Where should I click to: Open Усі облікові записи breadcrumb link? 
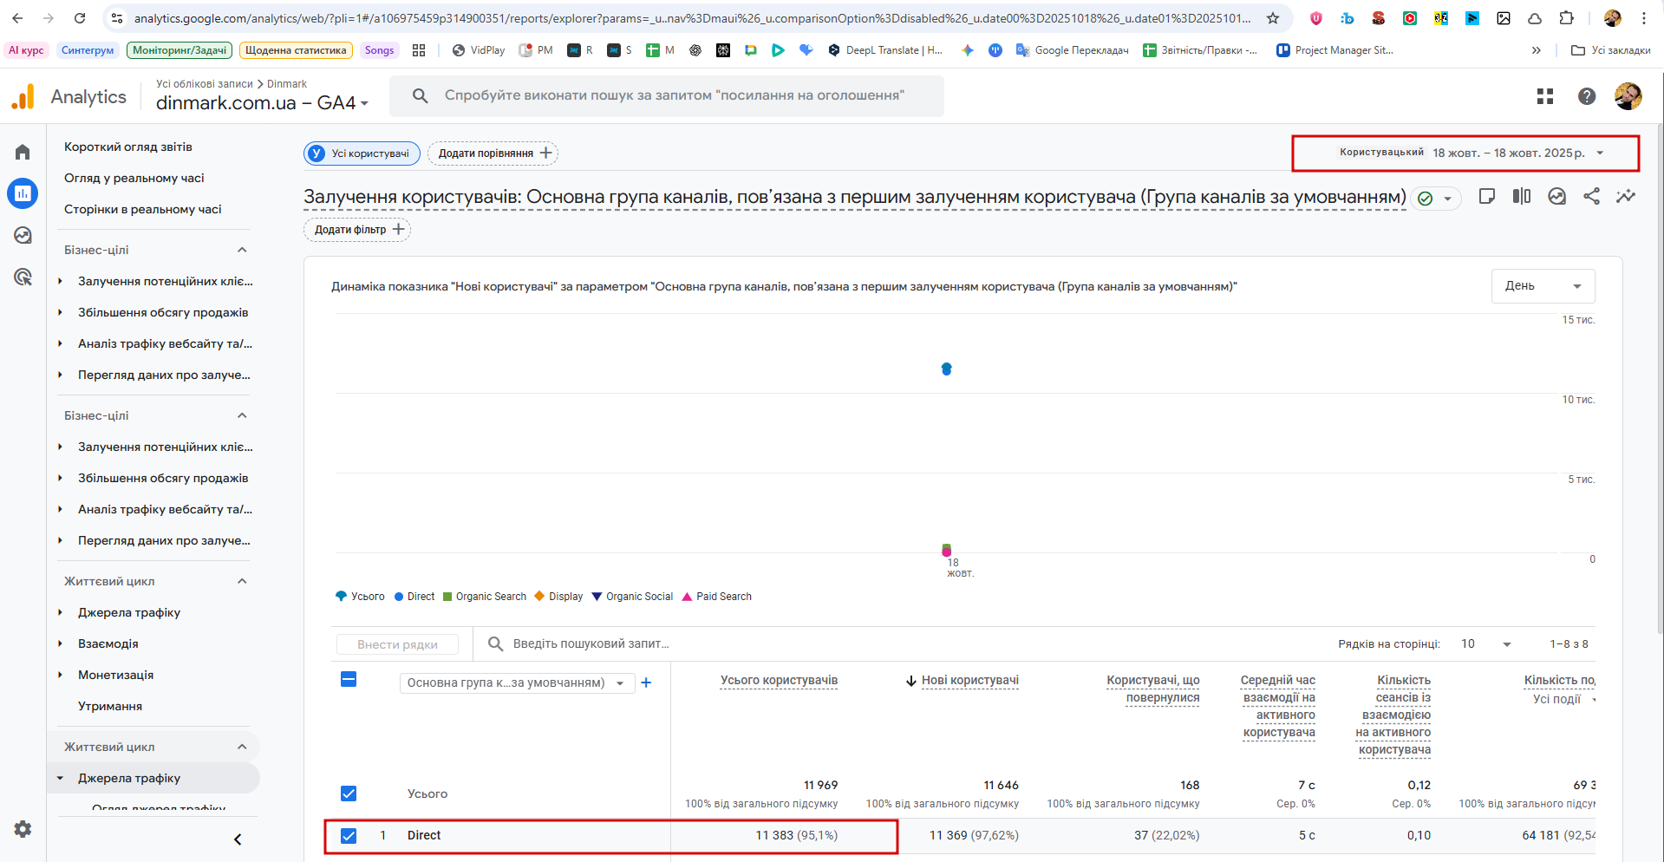click(x=205, y=84)
